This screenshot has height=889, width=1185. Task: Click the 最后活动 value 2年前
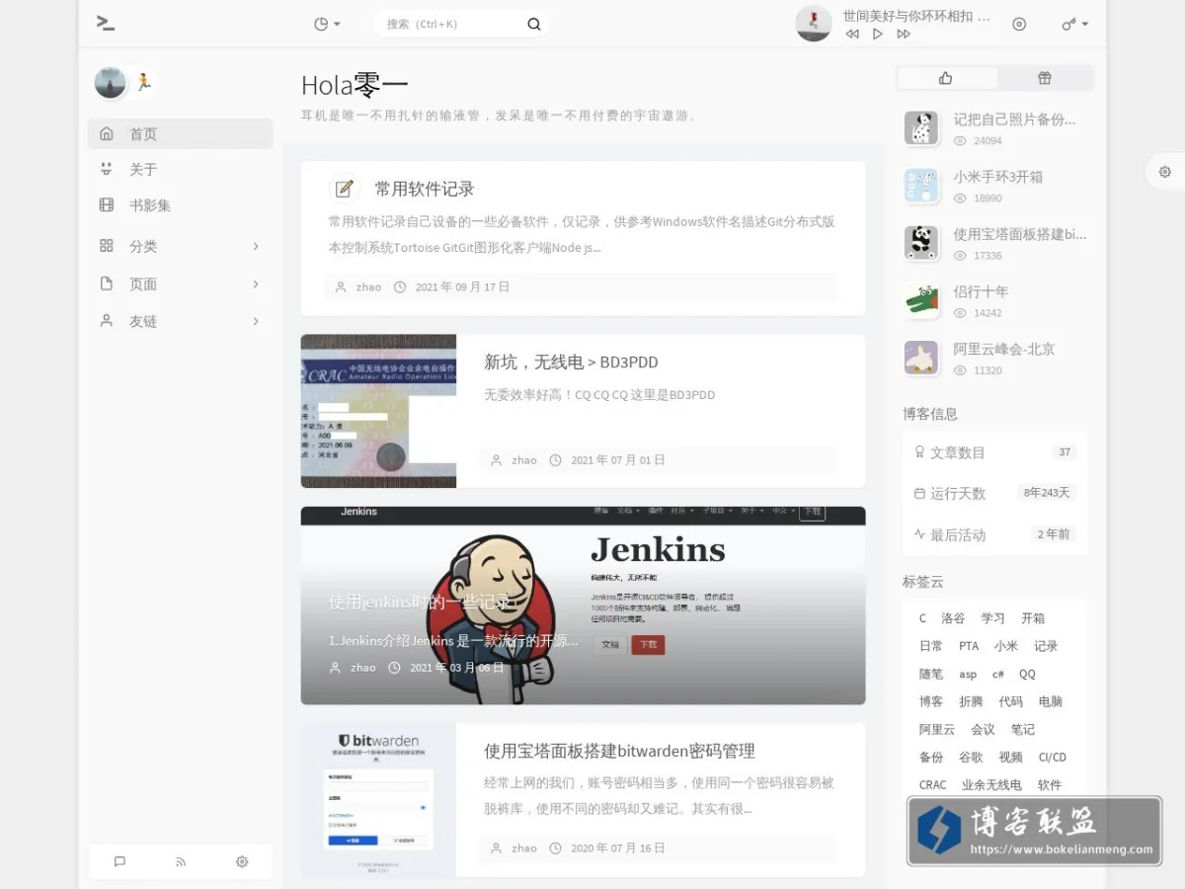click(x=1054, y=534)
